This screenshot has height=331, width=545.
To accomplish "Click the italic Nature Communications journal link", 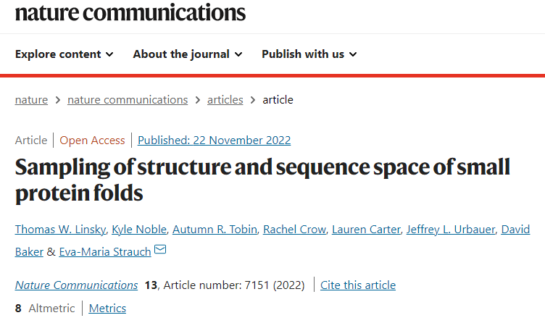I will pos(77,285).
